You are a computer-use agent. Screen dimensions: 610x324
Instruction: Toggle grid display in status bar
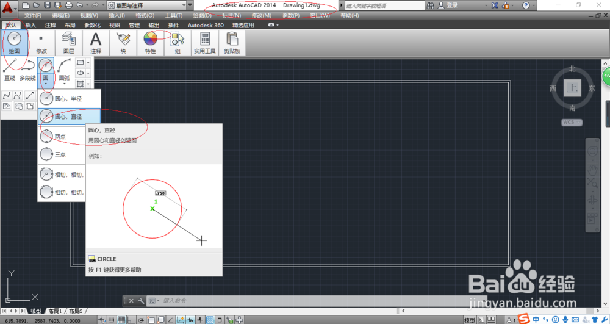[x=121, y=320]
